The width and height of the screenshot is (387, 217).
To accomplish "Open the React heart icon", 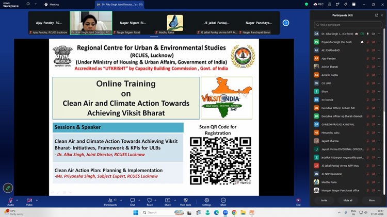I will tap(150, 202).
